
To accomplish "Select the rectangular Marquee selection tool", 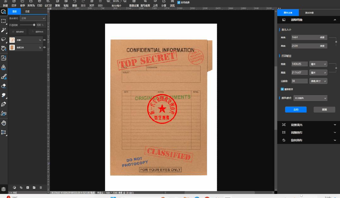I will pyautogui.click(x=4, y=21).
